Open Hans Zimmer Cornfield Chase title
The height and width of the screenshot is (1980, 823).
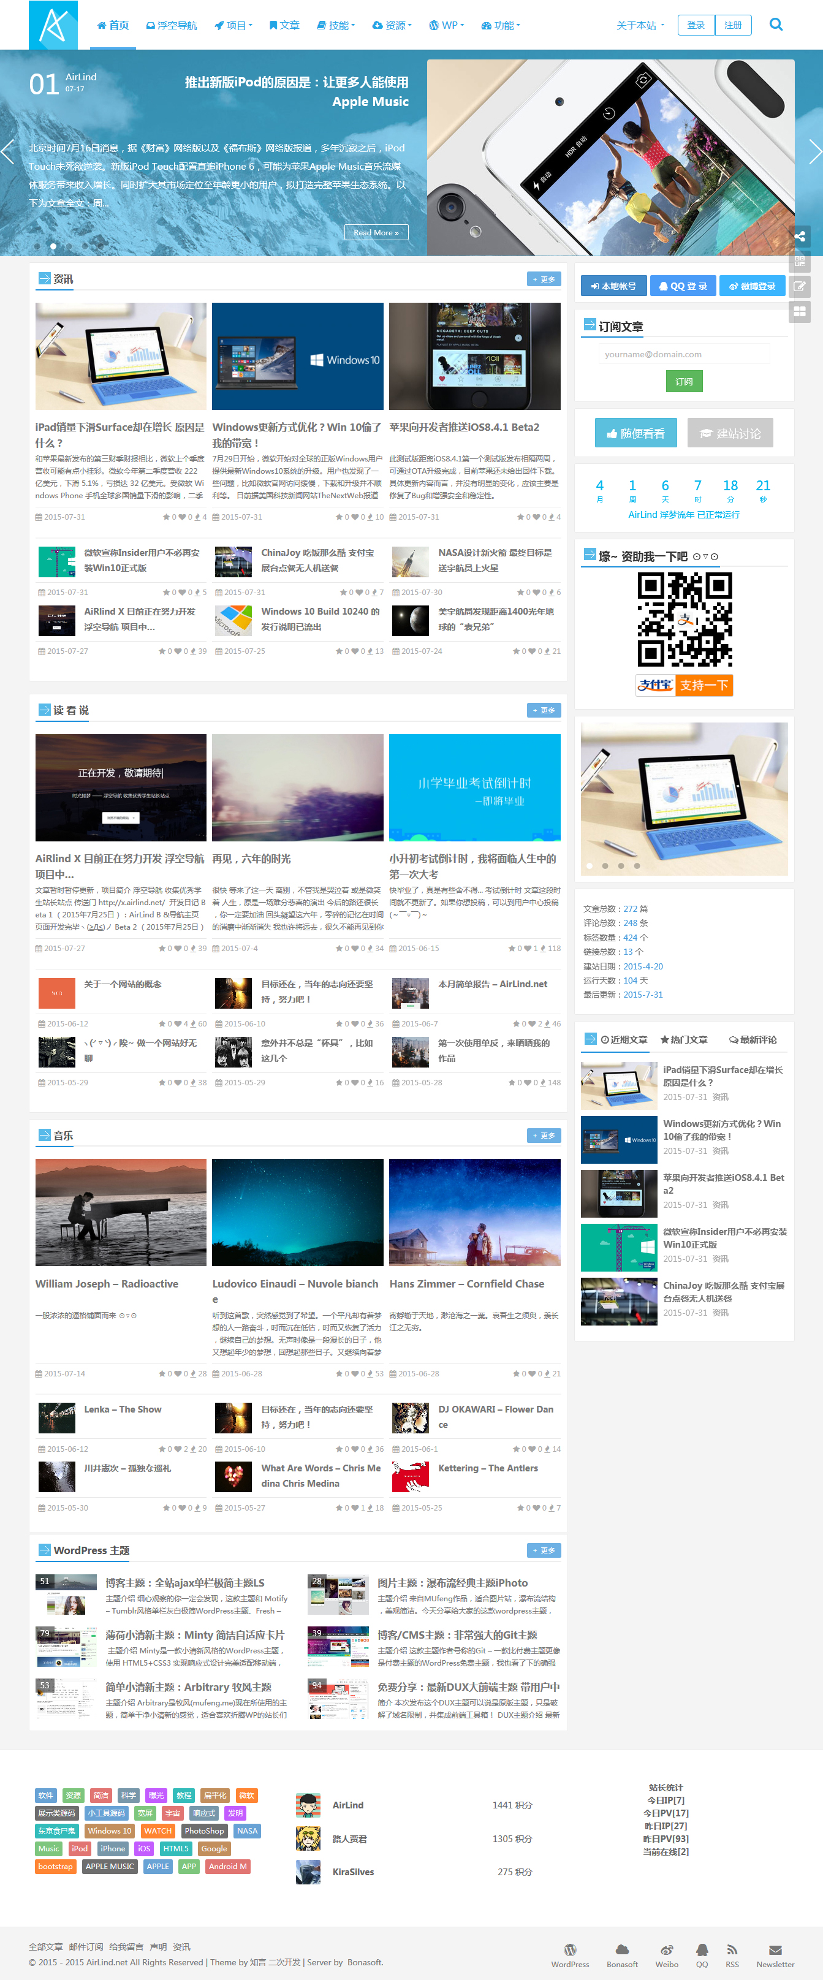[466, 1284]
